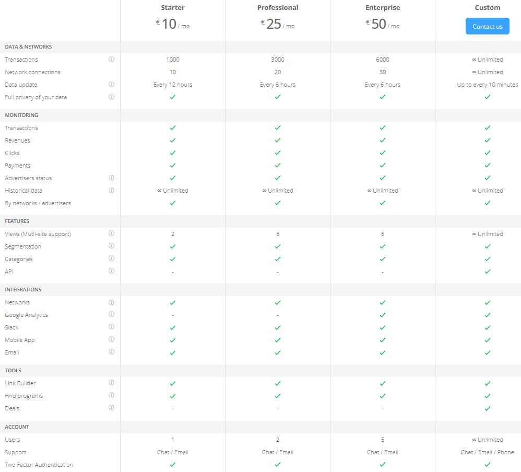Viewport: 521px width, 472px height.
Task: Click 'Up to every 10 minutes' value
Action: click(x=488, y=85)
